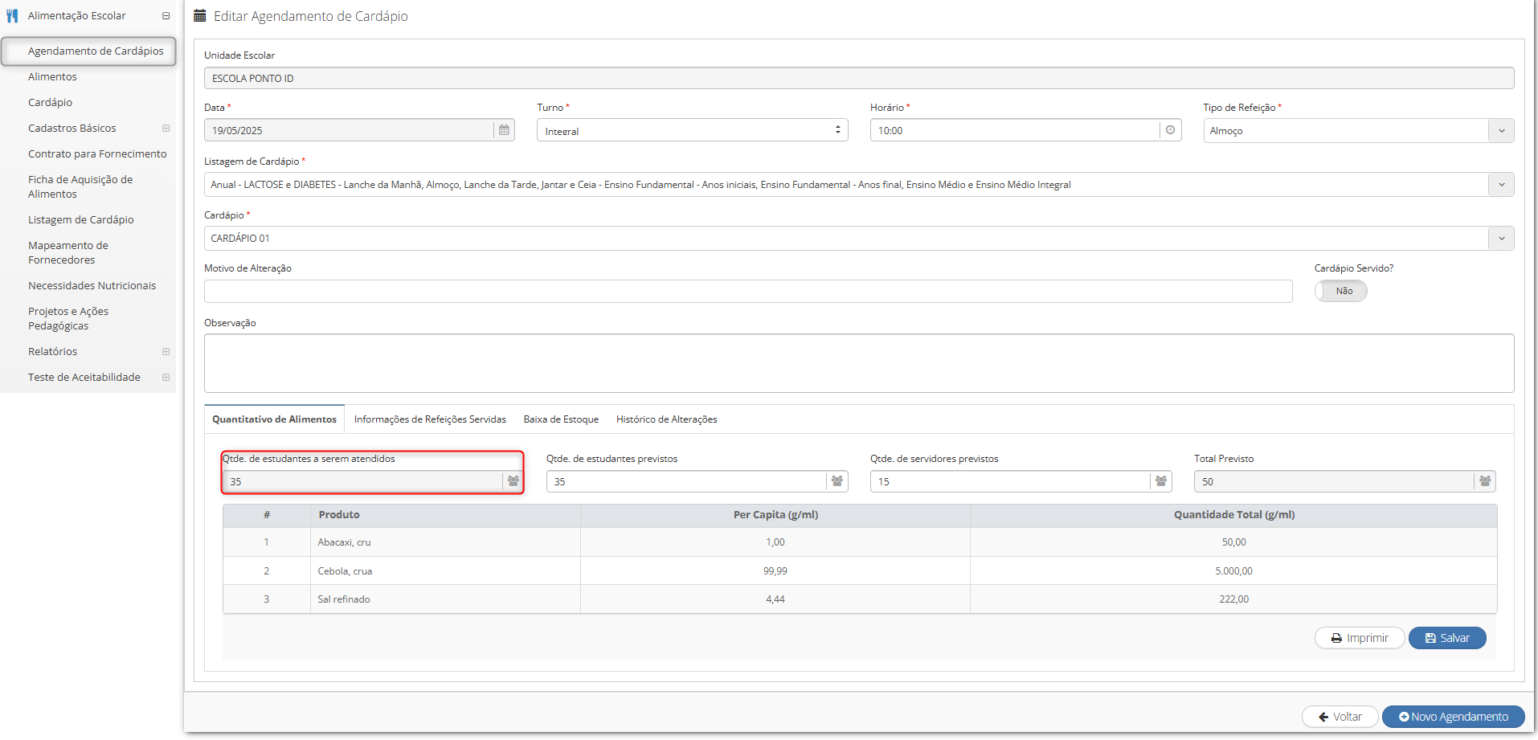The height and width of the screenshot is (740, 1538).
Task: Click the Motivo de Alteração field
Action: point(748,291)
